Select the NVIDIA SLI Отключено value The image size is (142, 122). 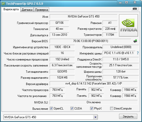pos(94,102)
